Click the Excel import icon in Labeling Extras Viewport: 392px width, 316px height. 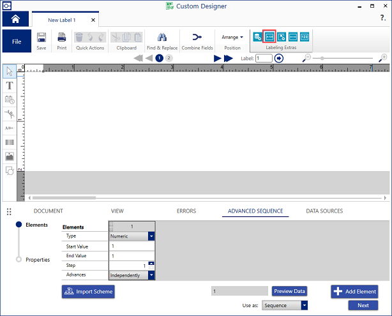[282, 37]
